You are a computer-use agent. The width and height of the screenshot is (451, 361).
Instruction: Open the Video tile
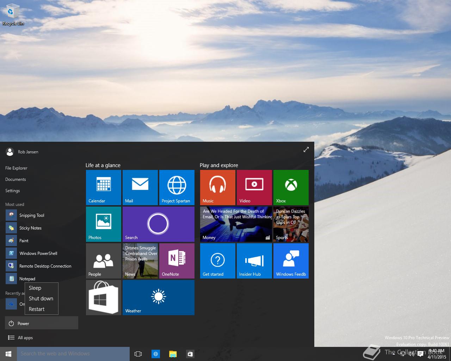254,188
